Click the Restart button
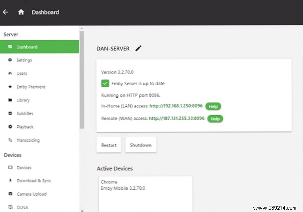This screenshot has width=303, height=212. pyautogui.click(x=109, y=145)
